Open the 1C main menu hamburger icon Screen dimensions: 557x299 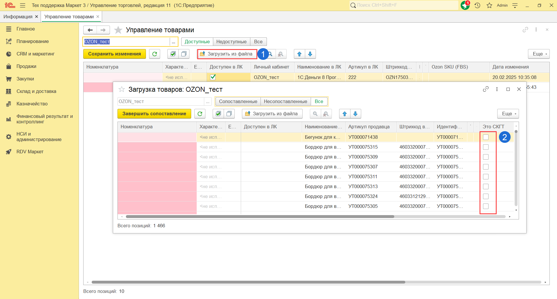23,5
